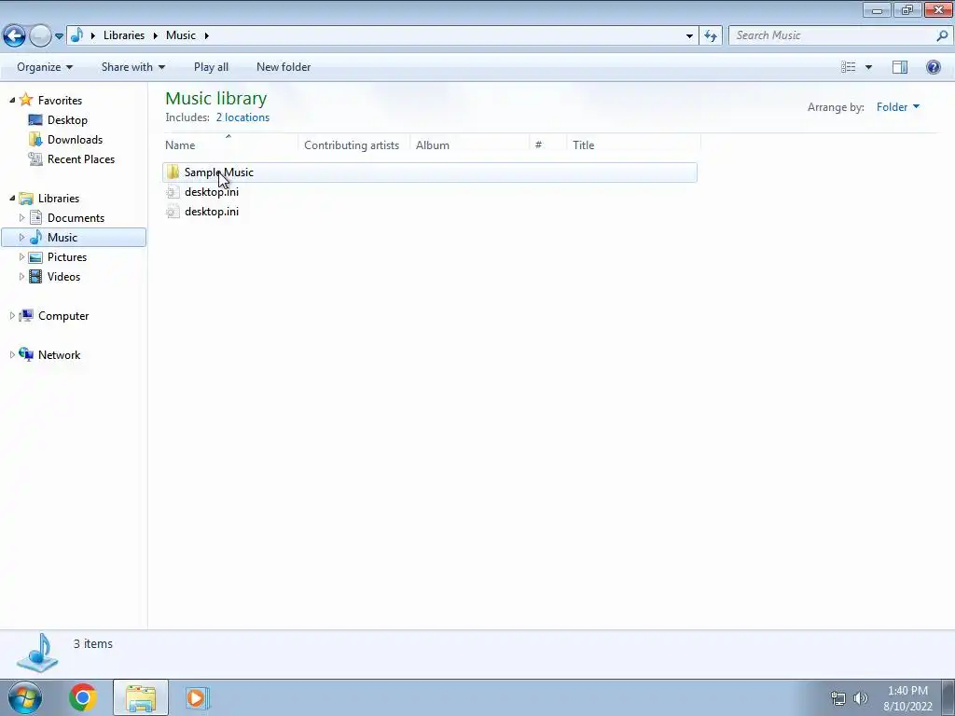Viewport: 955px width, 716px height.
Task: Open Help with the question mark icon
Action: pos(933,67)
